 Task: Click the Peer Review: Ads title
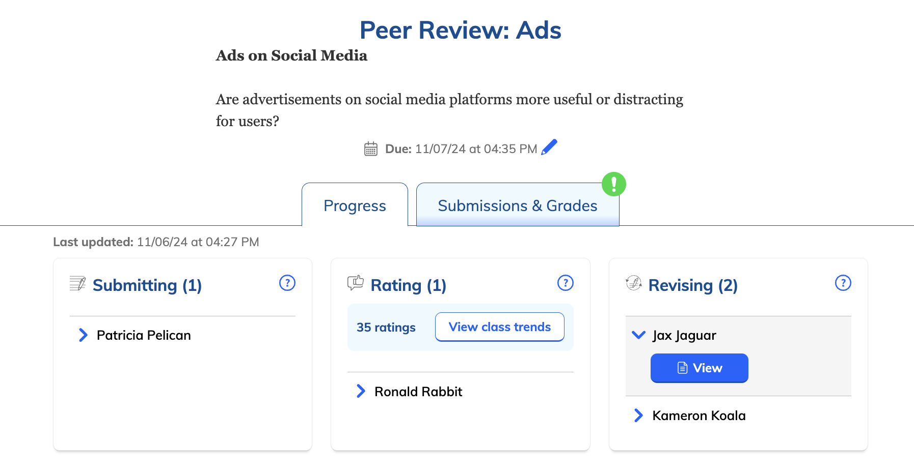pyautogui.click(x=461, y=30)
